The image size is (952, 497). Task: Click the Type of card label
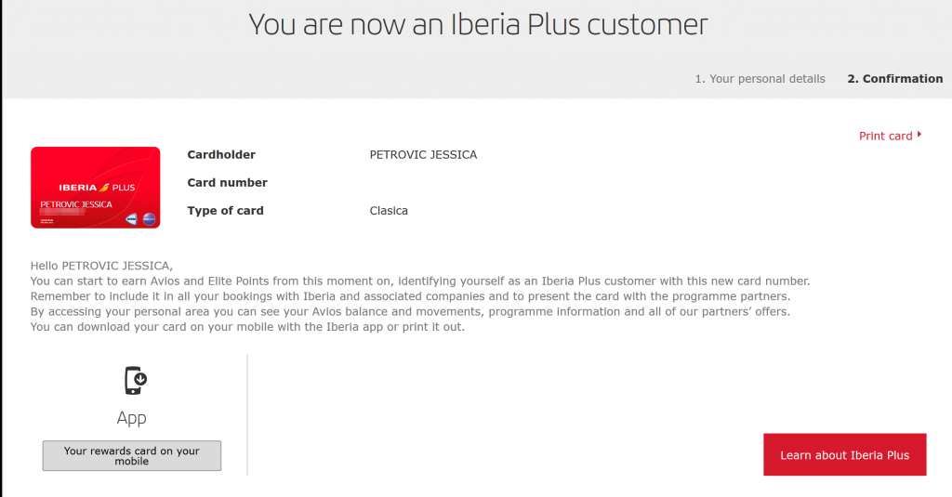coord(225,211)
